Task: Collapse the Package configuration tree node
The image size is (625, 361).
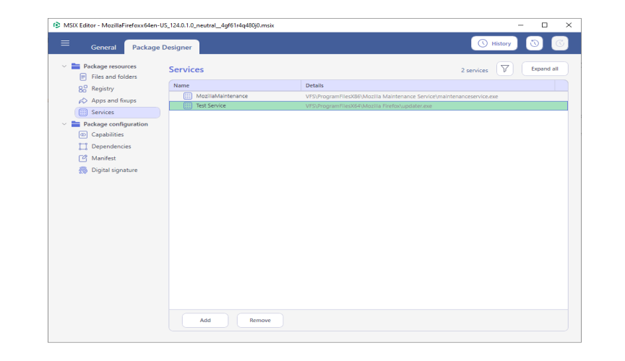Action: pos(64,124)
